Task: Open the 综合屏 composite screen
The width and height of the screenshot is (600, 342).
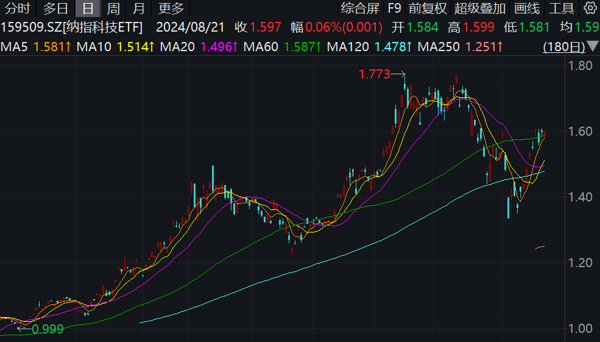Action: pos(360,8)
